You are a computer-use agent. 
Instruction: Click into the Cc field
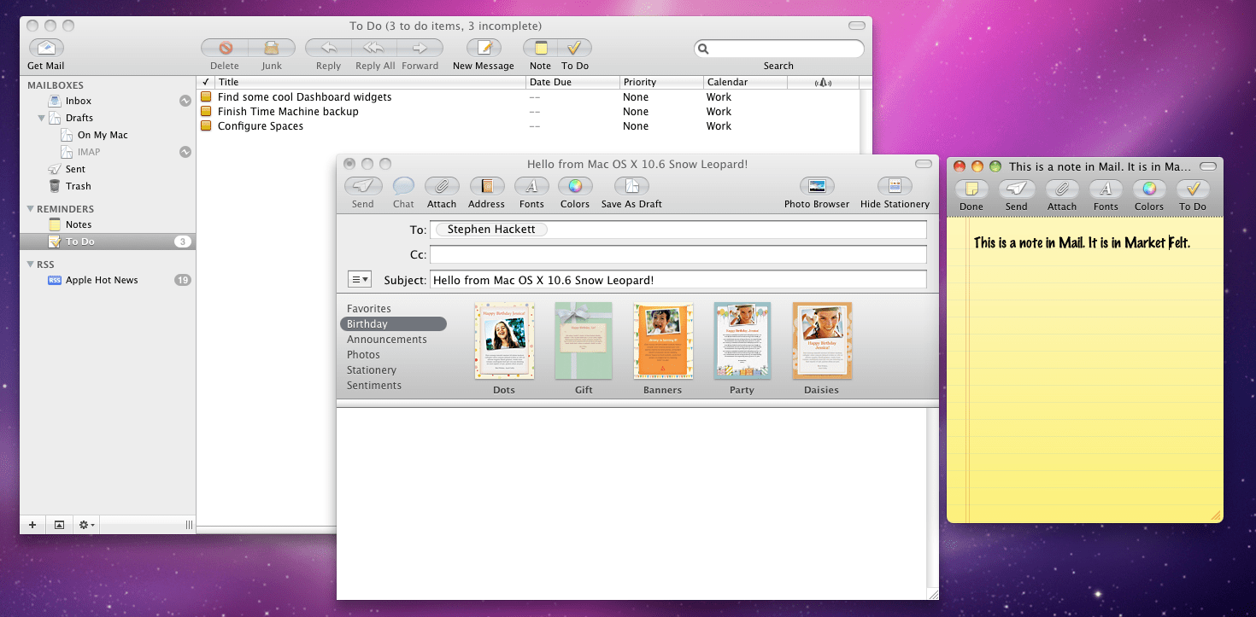click(x=678, y=254)
